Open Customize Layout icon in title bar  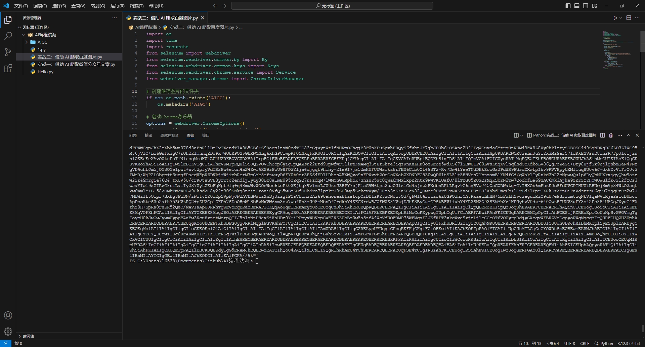595,6
